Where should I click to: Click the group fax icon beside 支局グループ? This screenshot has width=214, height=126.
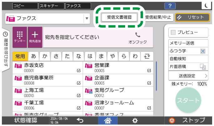pos(89,91)
